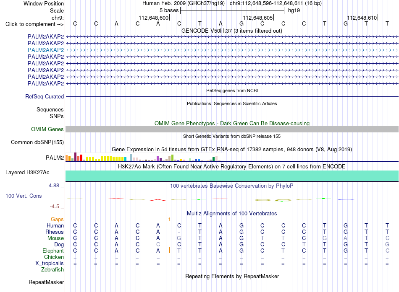This screenshot has height=292, width=399.
Task: Open the 'OMIM Genes' track label
Action: tap(47, 129)
